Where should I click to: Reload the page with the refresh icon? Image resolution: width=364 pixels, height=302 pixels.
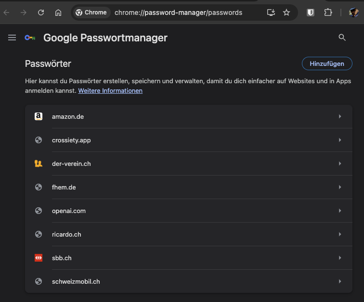(41, 13)
